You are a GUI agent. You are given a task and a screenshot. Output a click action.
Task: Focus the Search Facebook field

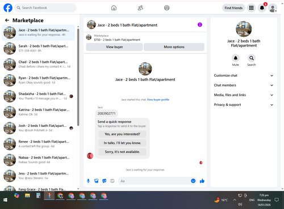[45, 8]
